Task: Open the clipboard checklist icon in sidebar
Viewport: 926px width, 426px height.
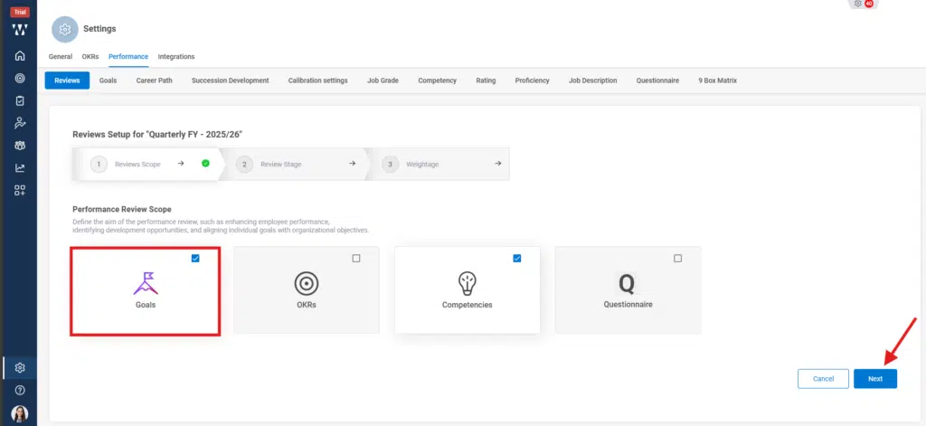Action: 19,100
